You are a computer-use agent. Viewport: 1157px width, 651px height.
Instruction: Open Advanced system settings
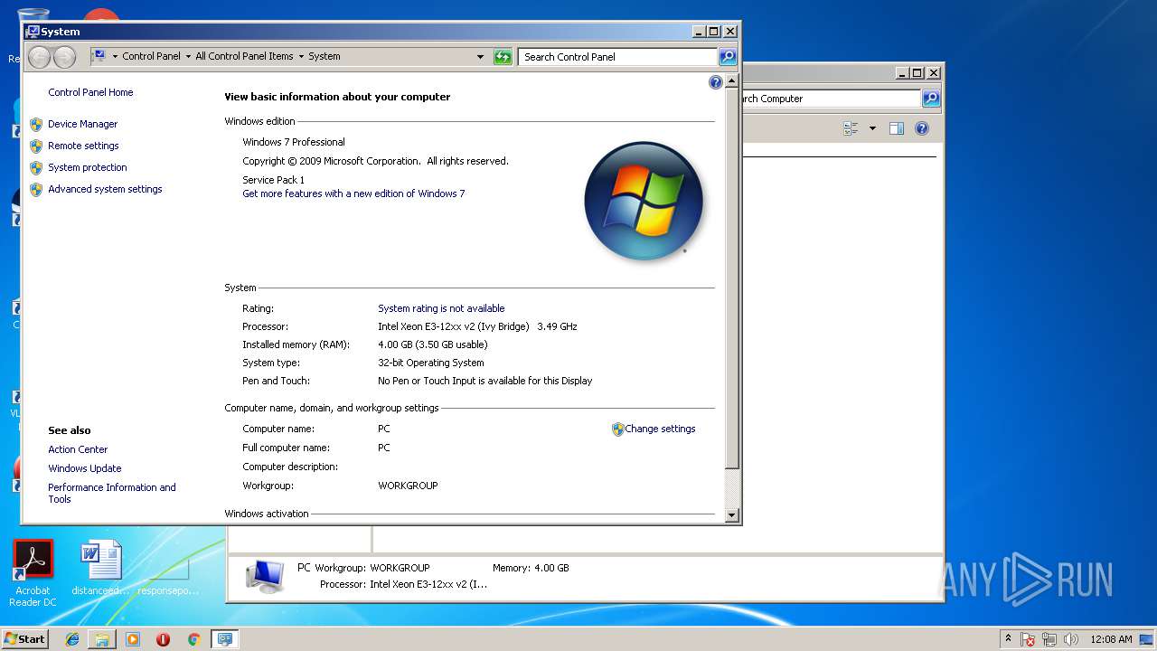[105, 189]
